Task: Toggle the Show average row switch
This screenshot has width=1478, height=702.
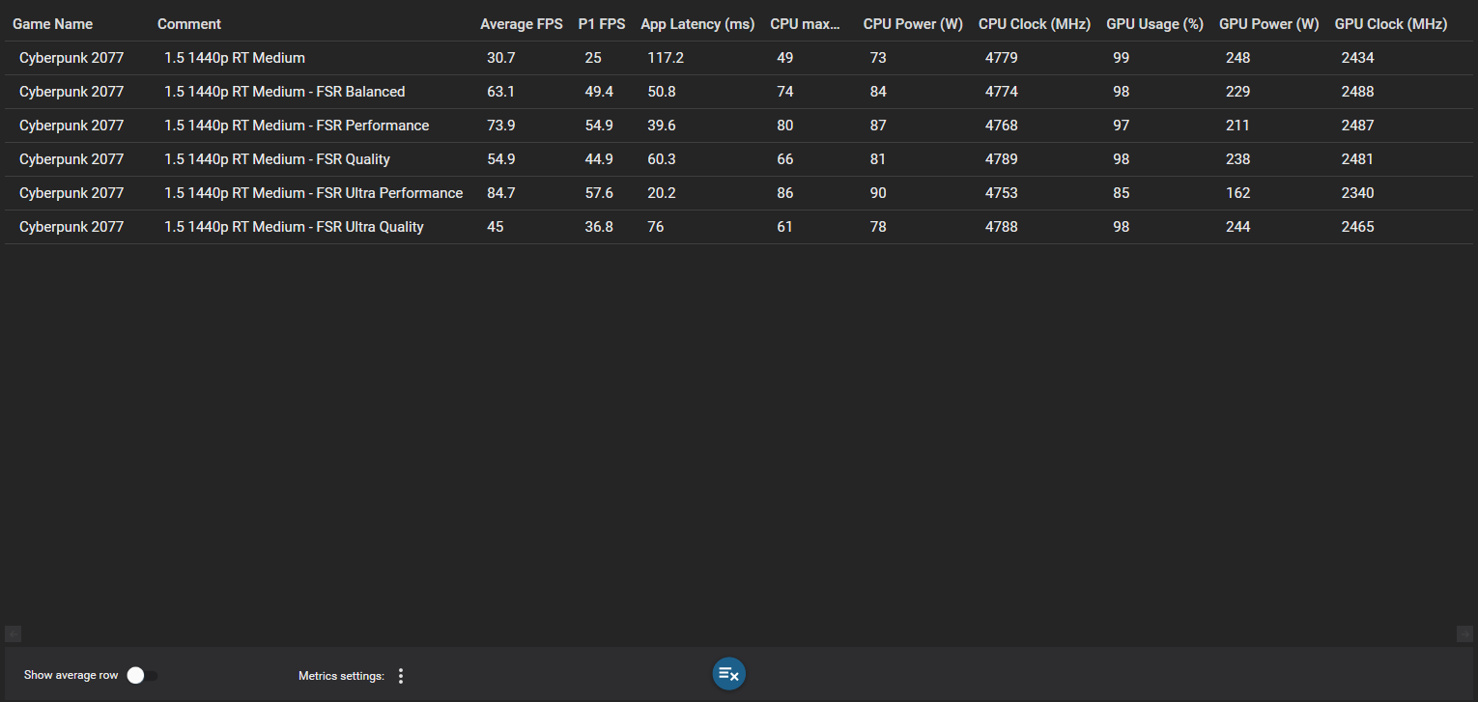Action: [x=142, y=676]
